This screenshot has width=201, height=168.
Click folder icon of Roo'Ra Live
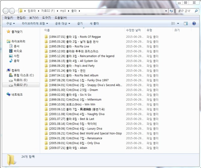coord(46,46)
